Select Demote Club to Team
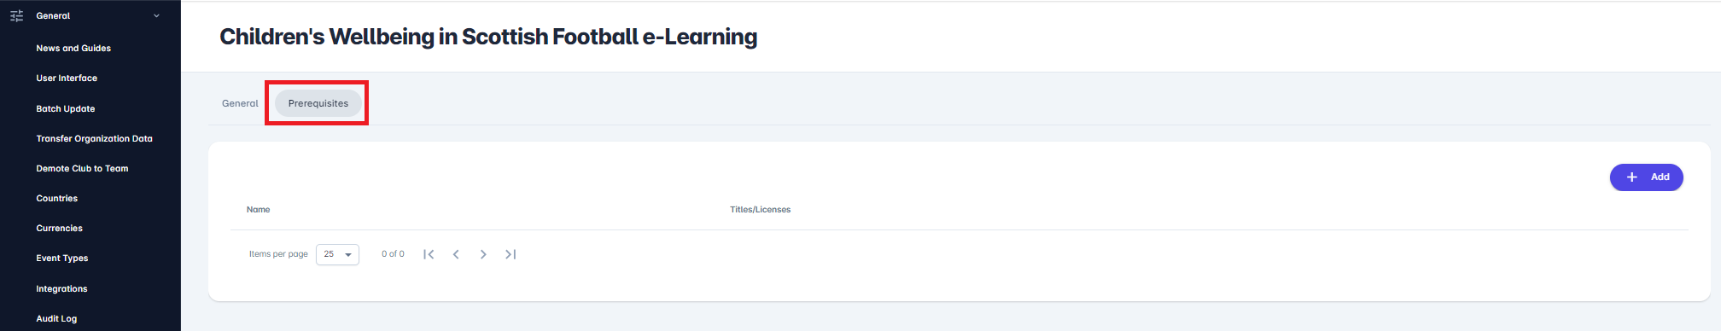Viewport: 1721px width, 331px height. tap(82, 168)
